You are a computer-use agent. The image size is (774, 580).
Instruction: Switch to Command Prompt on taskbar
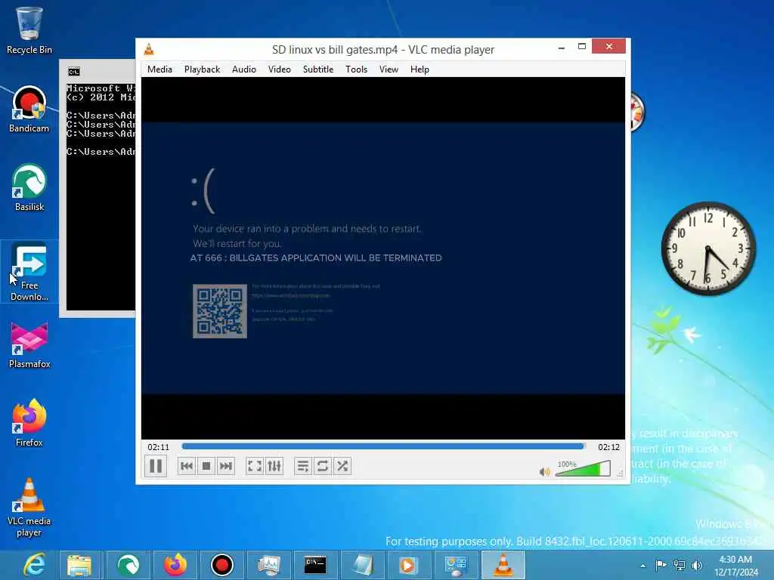click(x=315, y=565)
